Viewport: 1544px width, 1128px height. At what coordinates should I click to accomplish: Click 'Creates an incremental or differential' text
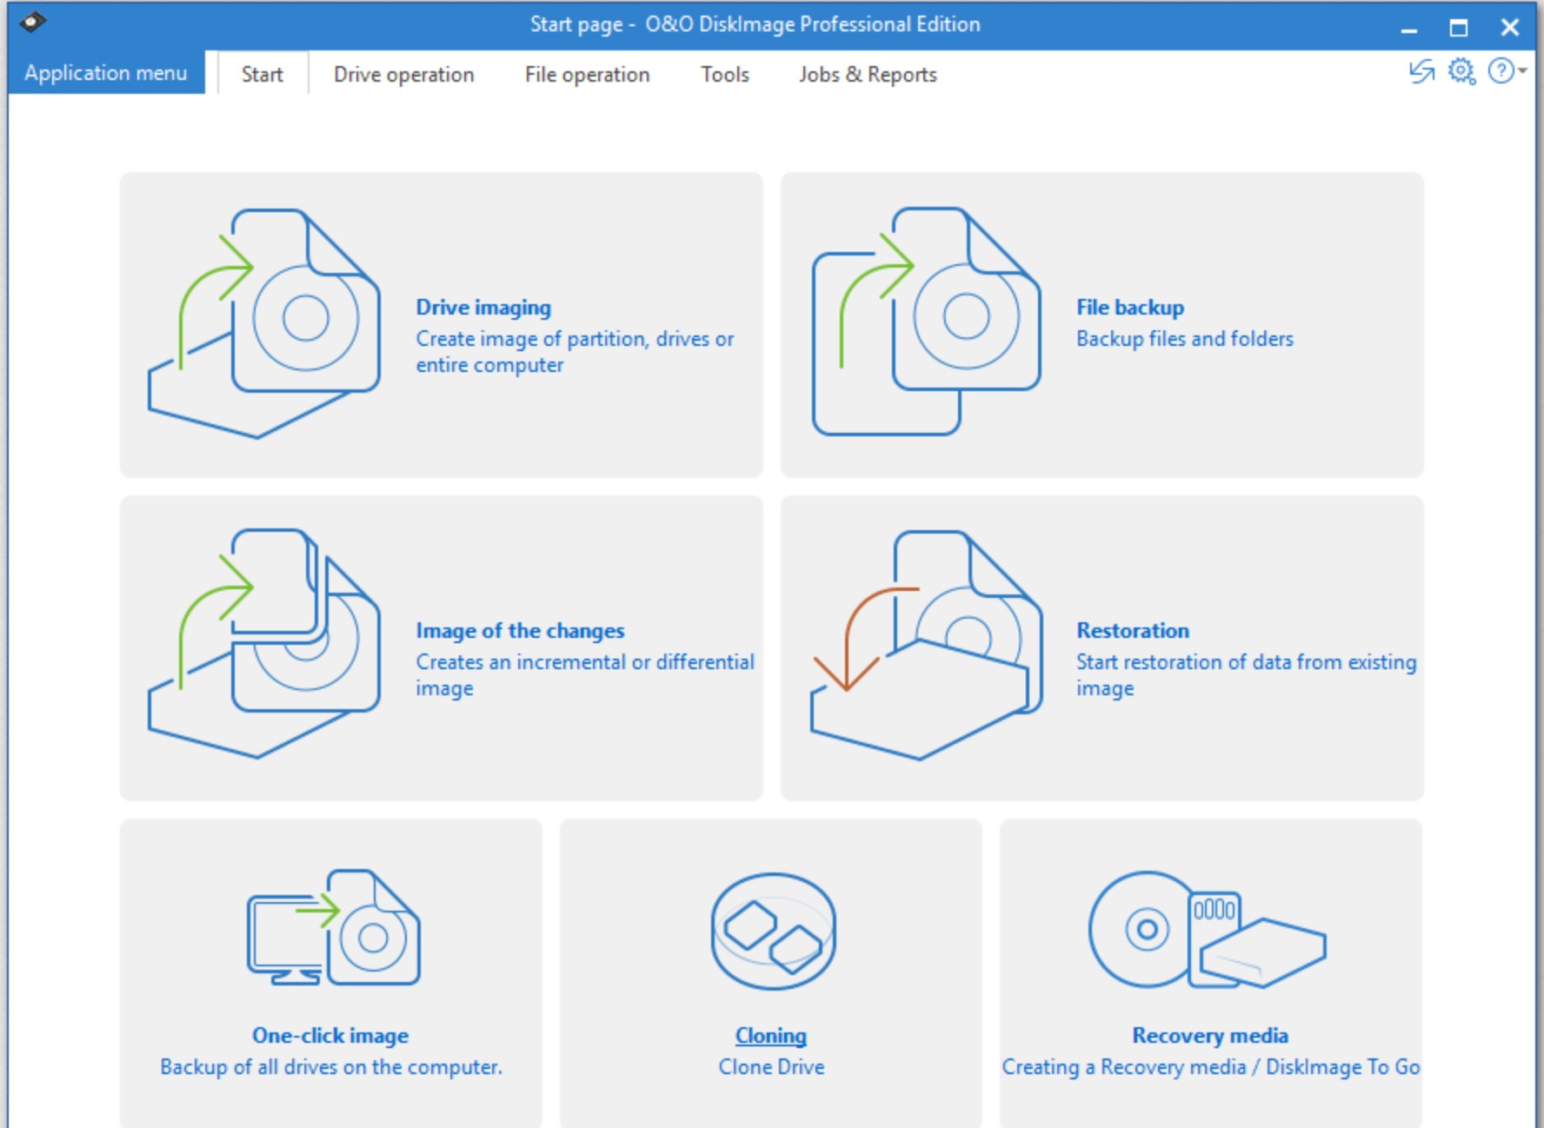[x=585, y=662]
